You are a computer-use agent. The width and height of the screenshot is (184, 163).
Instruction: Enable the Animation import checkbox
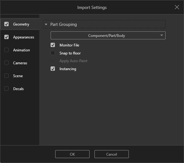click(x=6, y=50)
